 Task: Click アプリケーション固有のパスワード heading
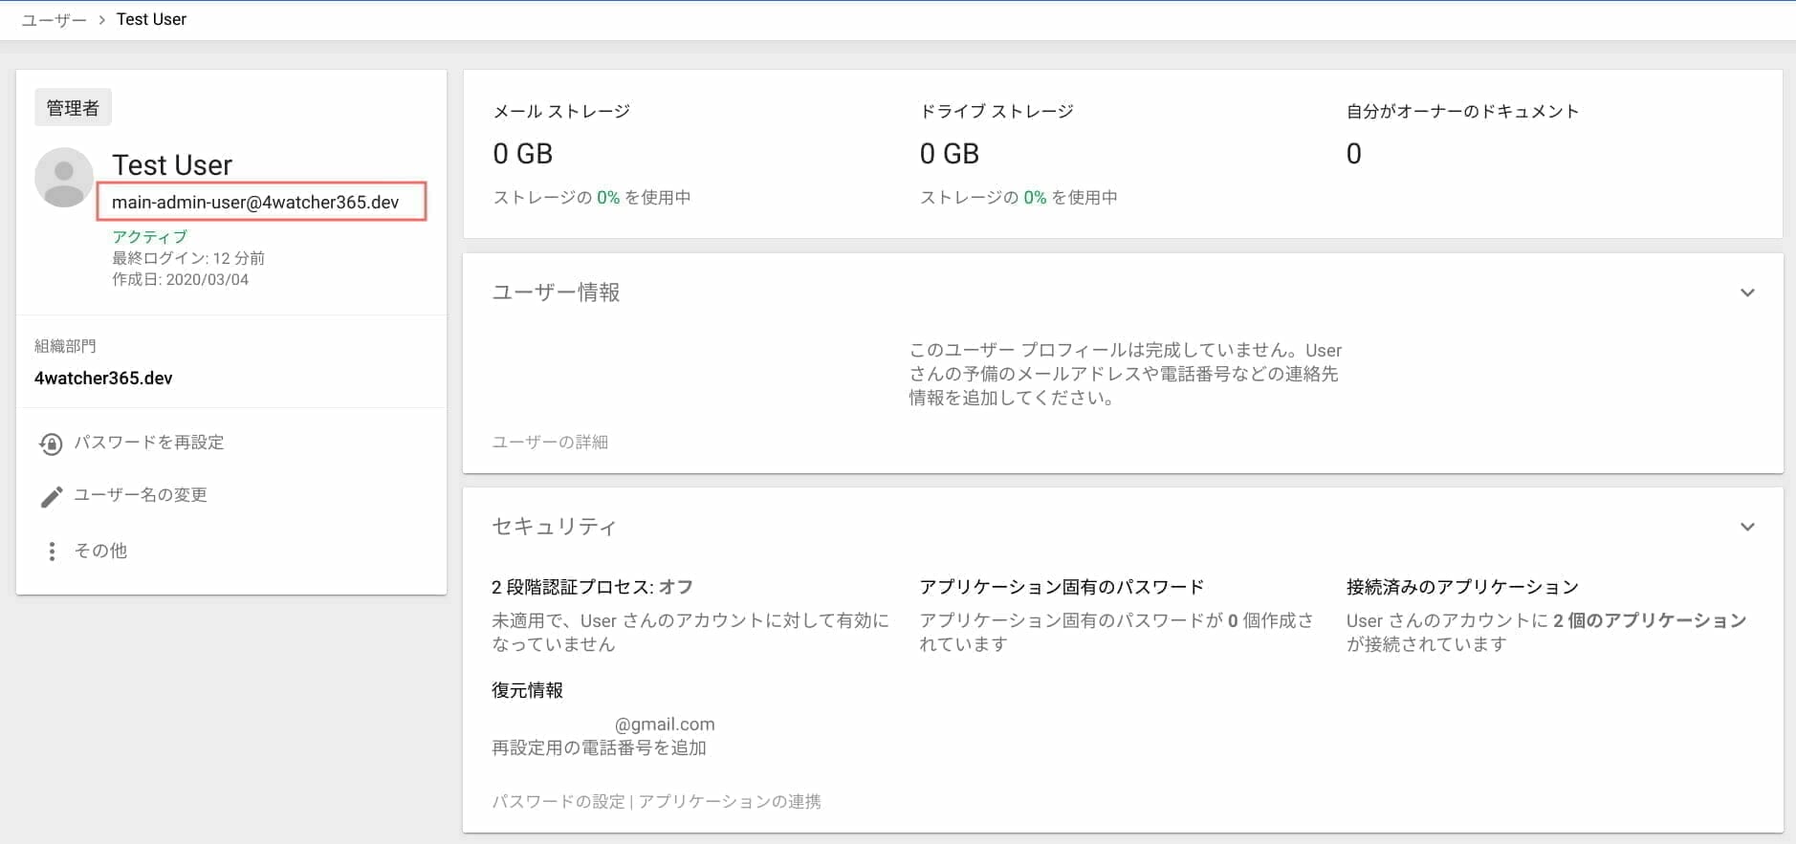pyautogui.click(x=1062, y=587)
